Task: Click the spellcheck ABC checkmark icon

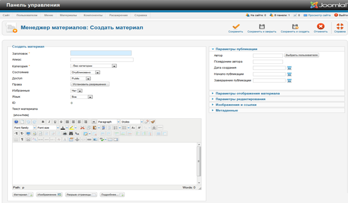Action: coord(102,140)
